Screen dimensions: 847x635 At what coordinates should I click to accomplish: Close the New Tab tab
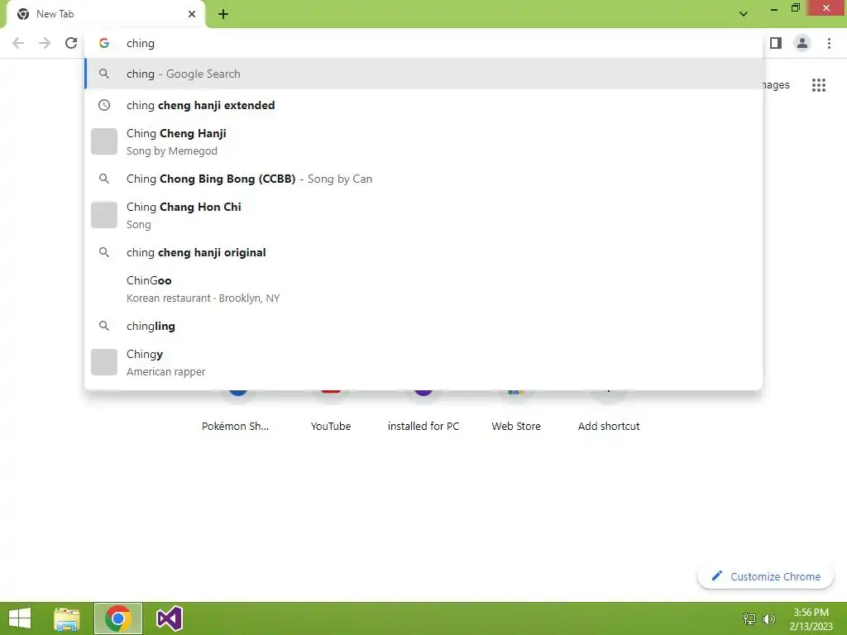click(192, 14)
